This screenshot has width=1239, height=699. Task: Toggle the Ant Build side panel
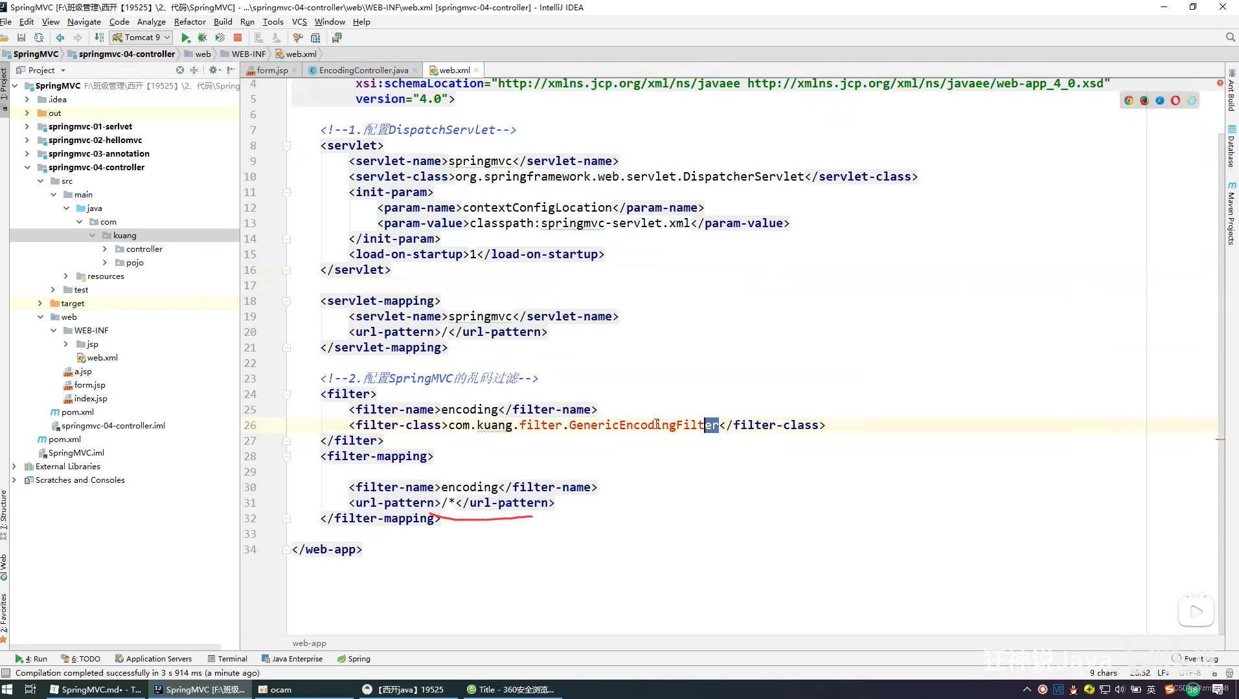[1231, 91]
